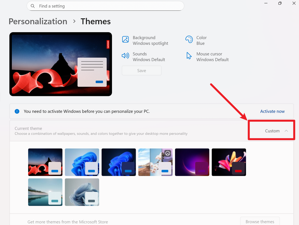The width and height of the screenshot is (299, 225).
Task: Click the Browse themes button
Action: pyautogui.click(x=260, y=221)
